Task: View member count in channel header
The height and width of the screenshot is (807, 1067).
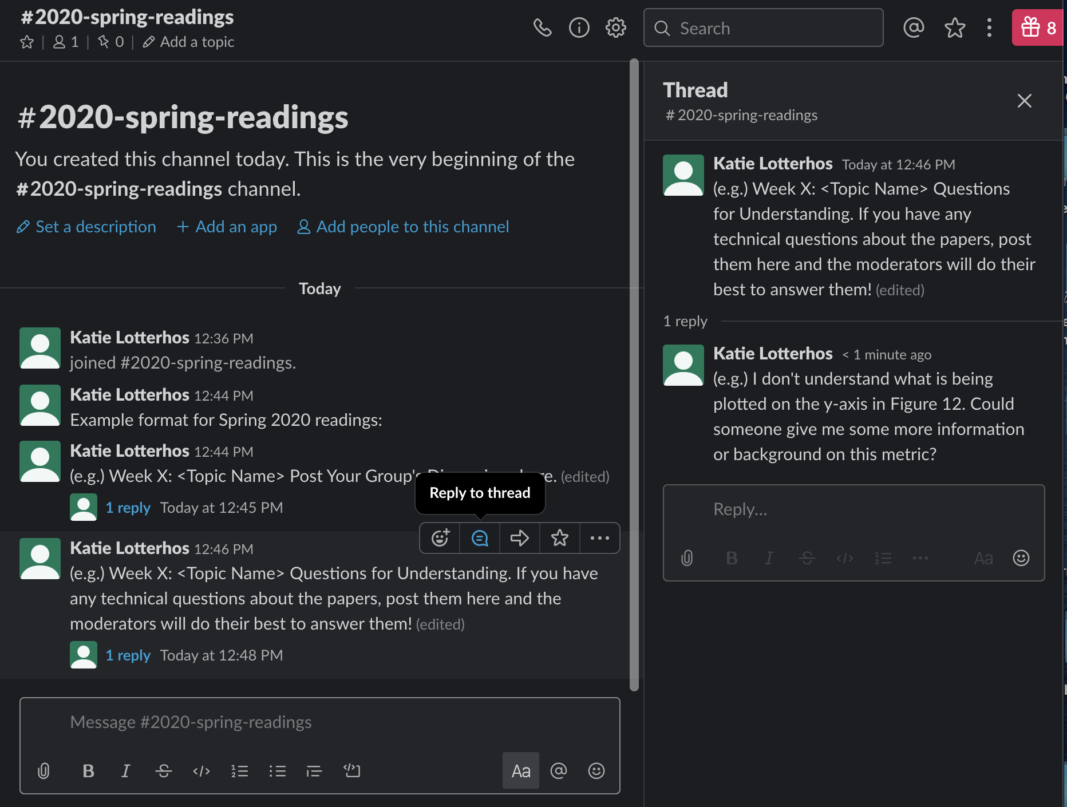Action: (x=66, y=42)
